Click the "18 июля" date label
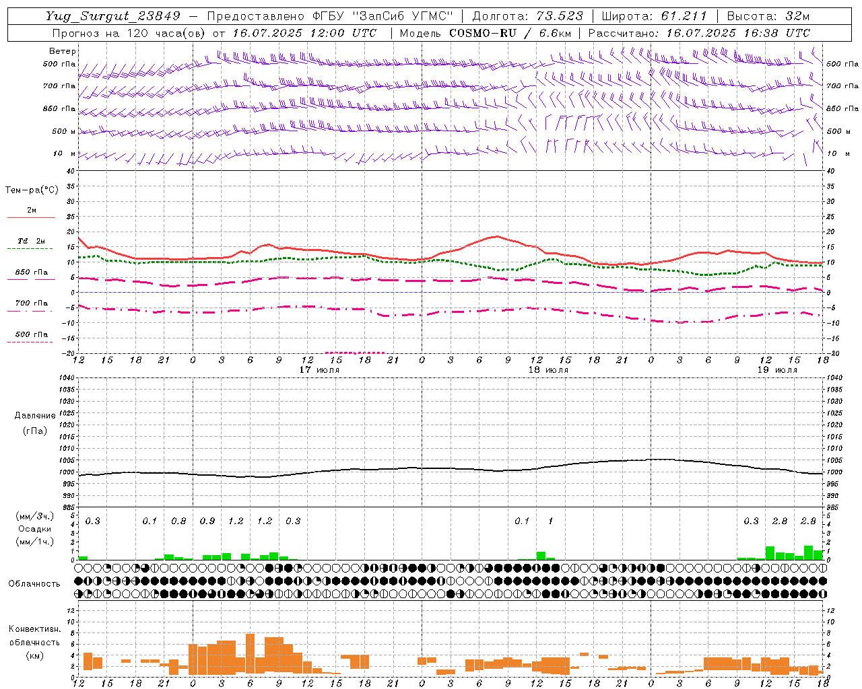 548,370
